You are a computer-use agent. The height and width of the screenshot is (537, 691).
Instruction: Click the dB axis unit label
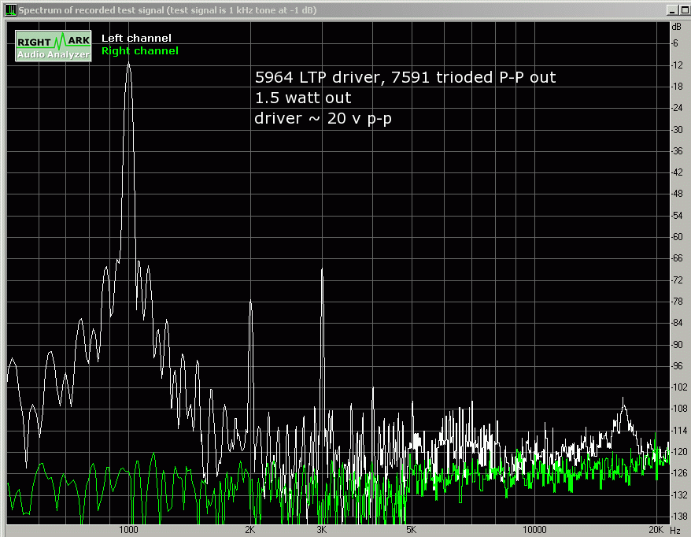click(677, 27)
